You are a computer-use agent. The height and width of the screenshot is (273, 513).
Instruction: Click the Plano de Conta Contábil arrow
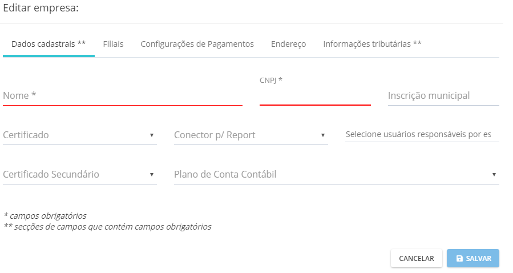coord(494,174)
